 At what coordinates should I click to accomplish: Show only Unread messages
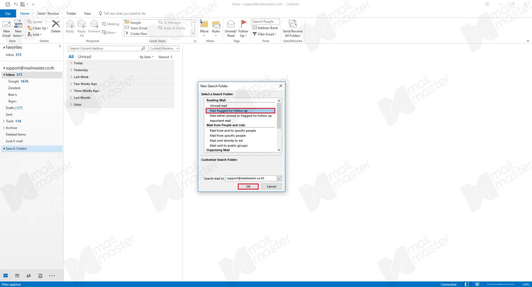(x=84, y=57)
